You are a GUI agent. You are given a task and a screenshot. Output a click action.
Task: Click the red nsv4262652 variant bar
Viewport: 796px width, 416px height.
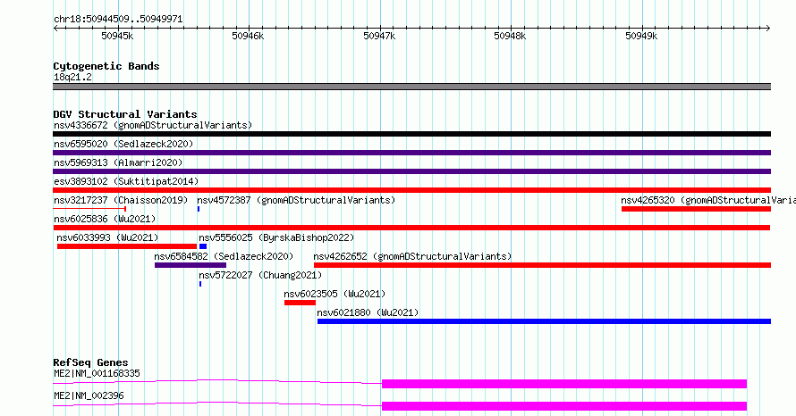click(542, 265)
